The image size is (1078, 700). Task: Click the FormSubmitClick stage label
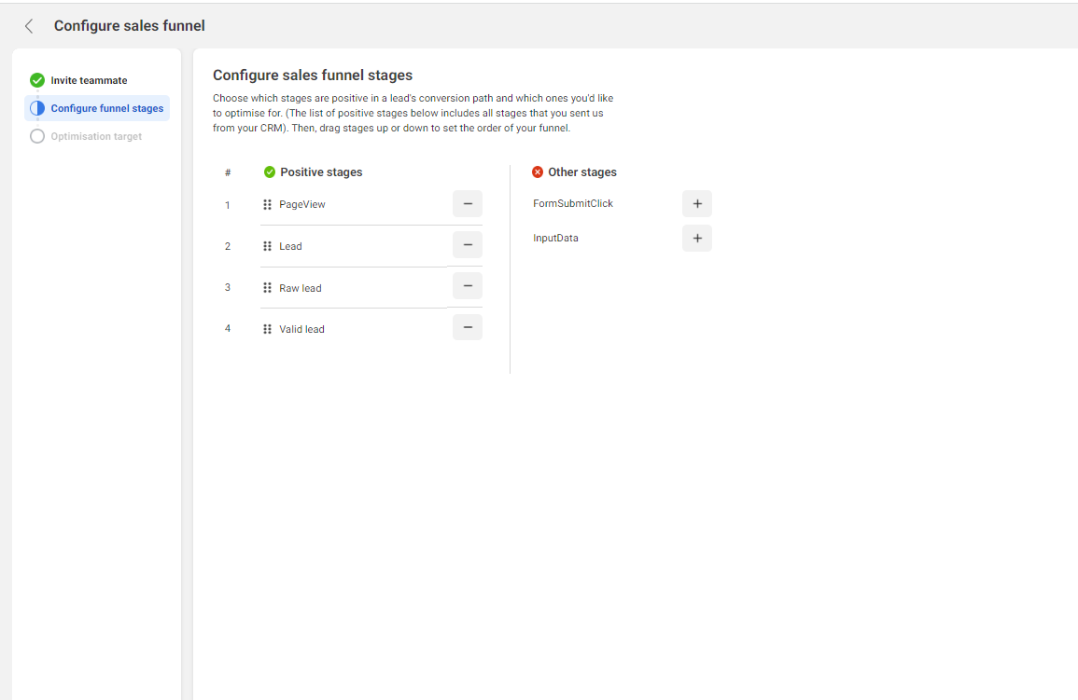coord(573,203)
